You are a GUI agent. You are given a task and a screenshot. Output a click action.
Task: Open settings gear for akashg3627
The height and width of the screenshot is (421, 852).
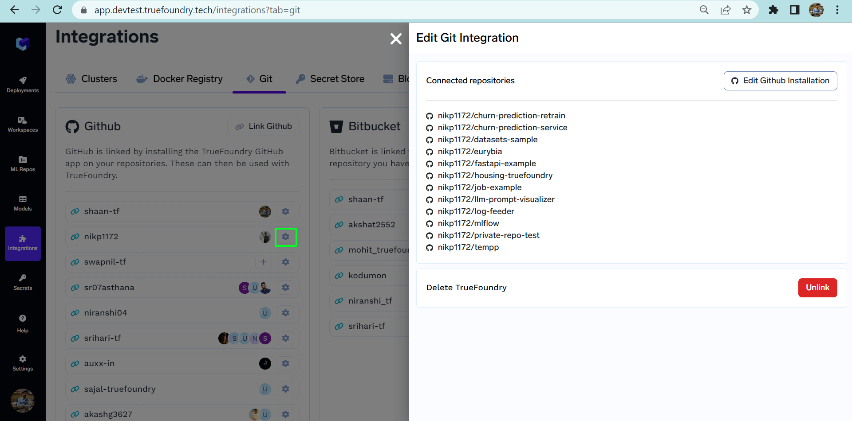coord(285,414)
